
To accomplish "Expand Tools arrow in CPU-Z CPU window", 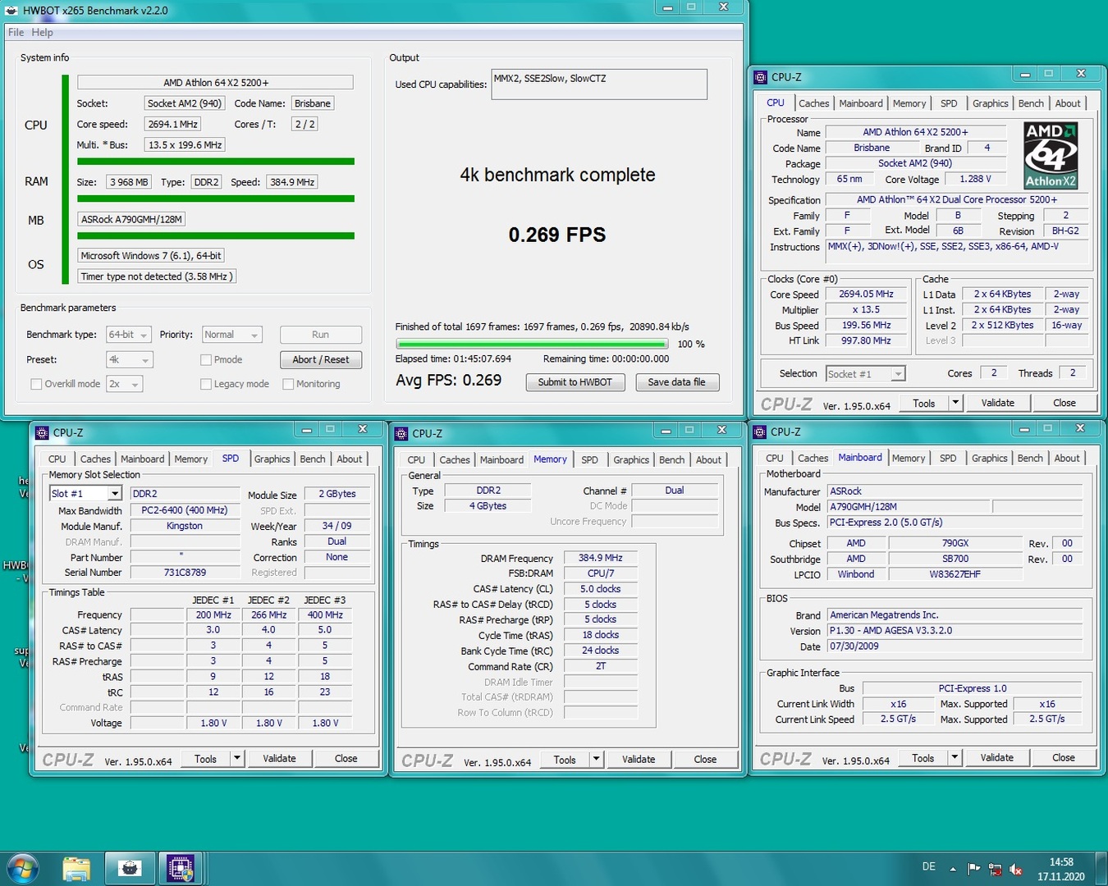I will coord(955,403).
